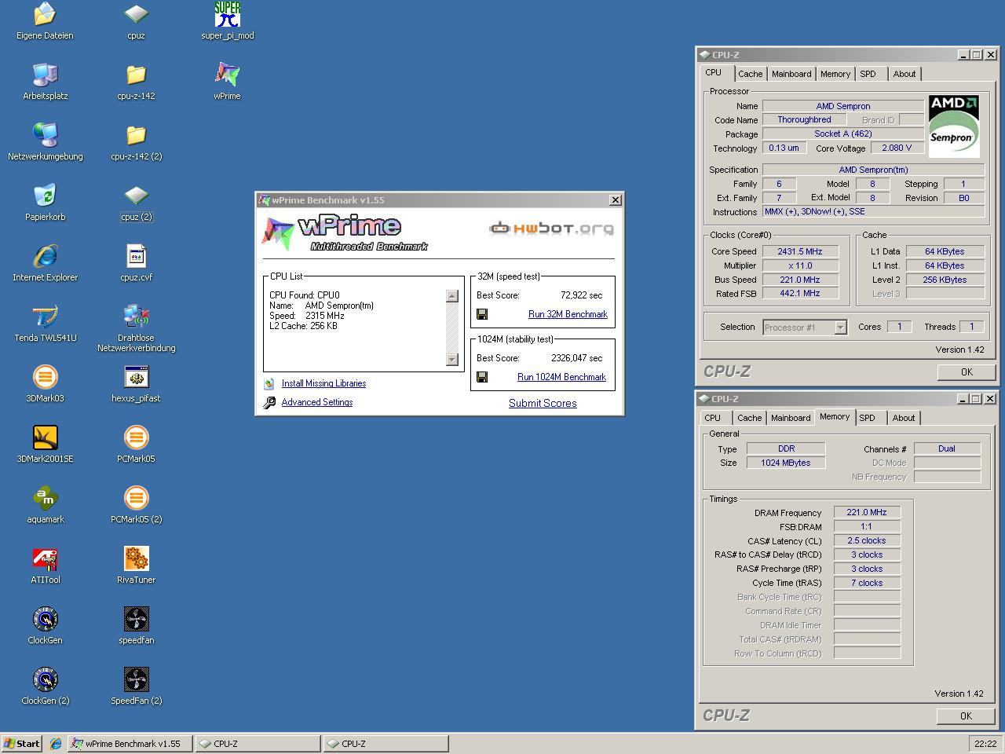Image resolution: width=1005 pixels, height=754 pixels.
Task: Select the wPrime desktop icon
Action: coord(227,82)
